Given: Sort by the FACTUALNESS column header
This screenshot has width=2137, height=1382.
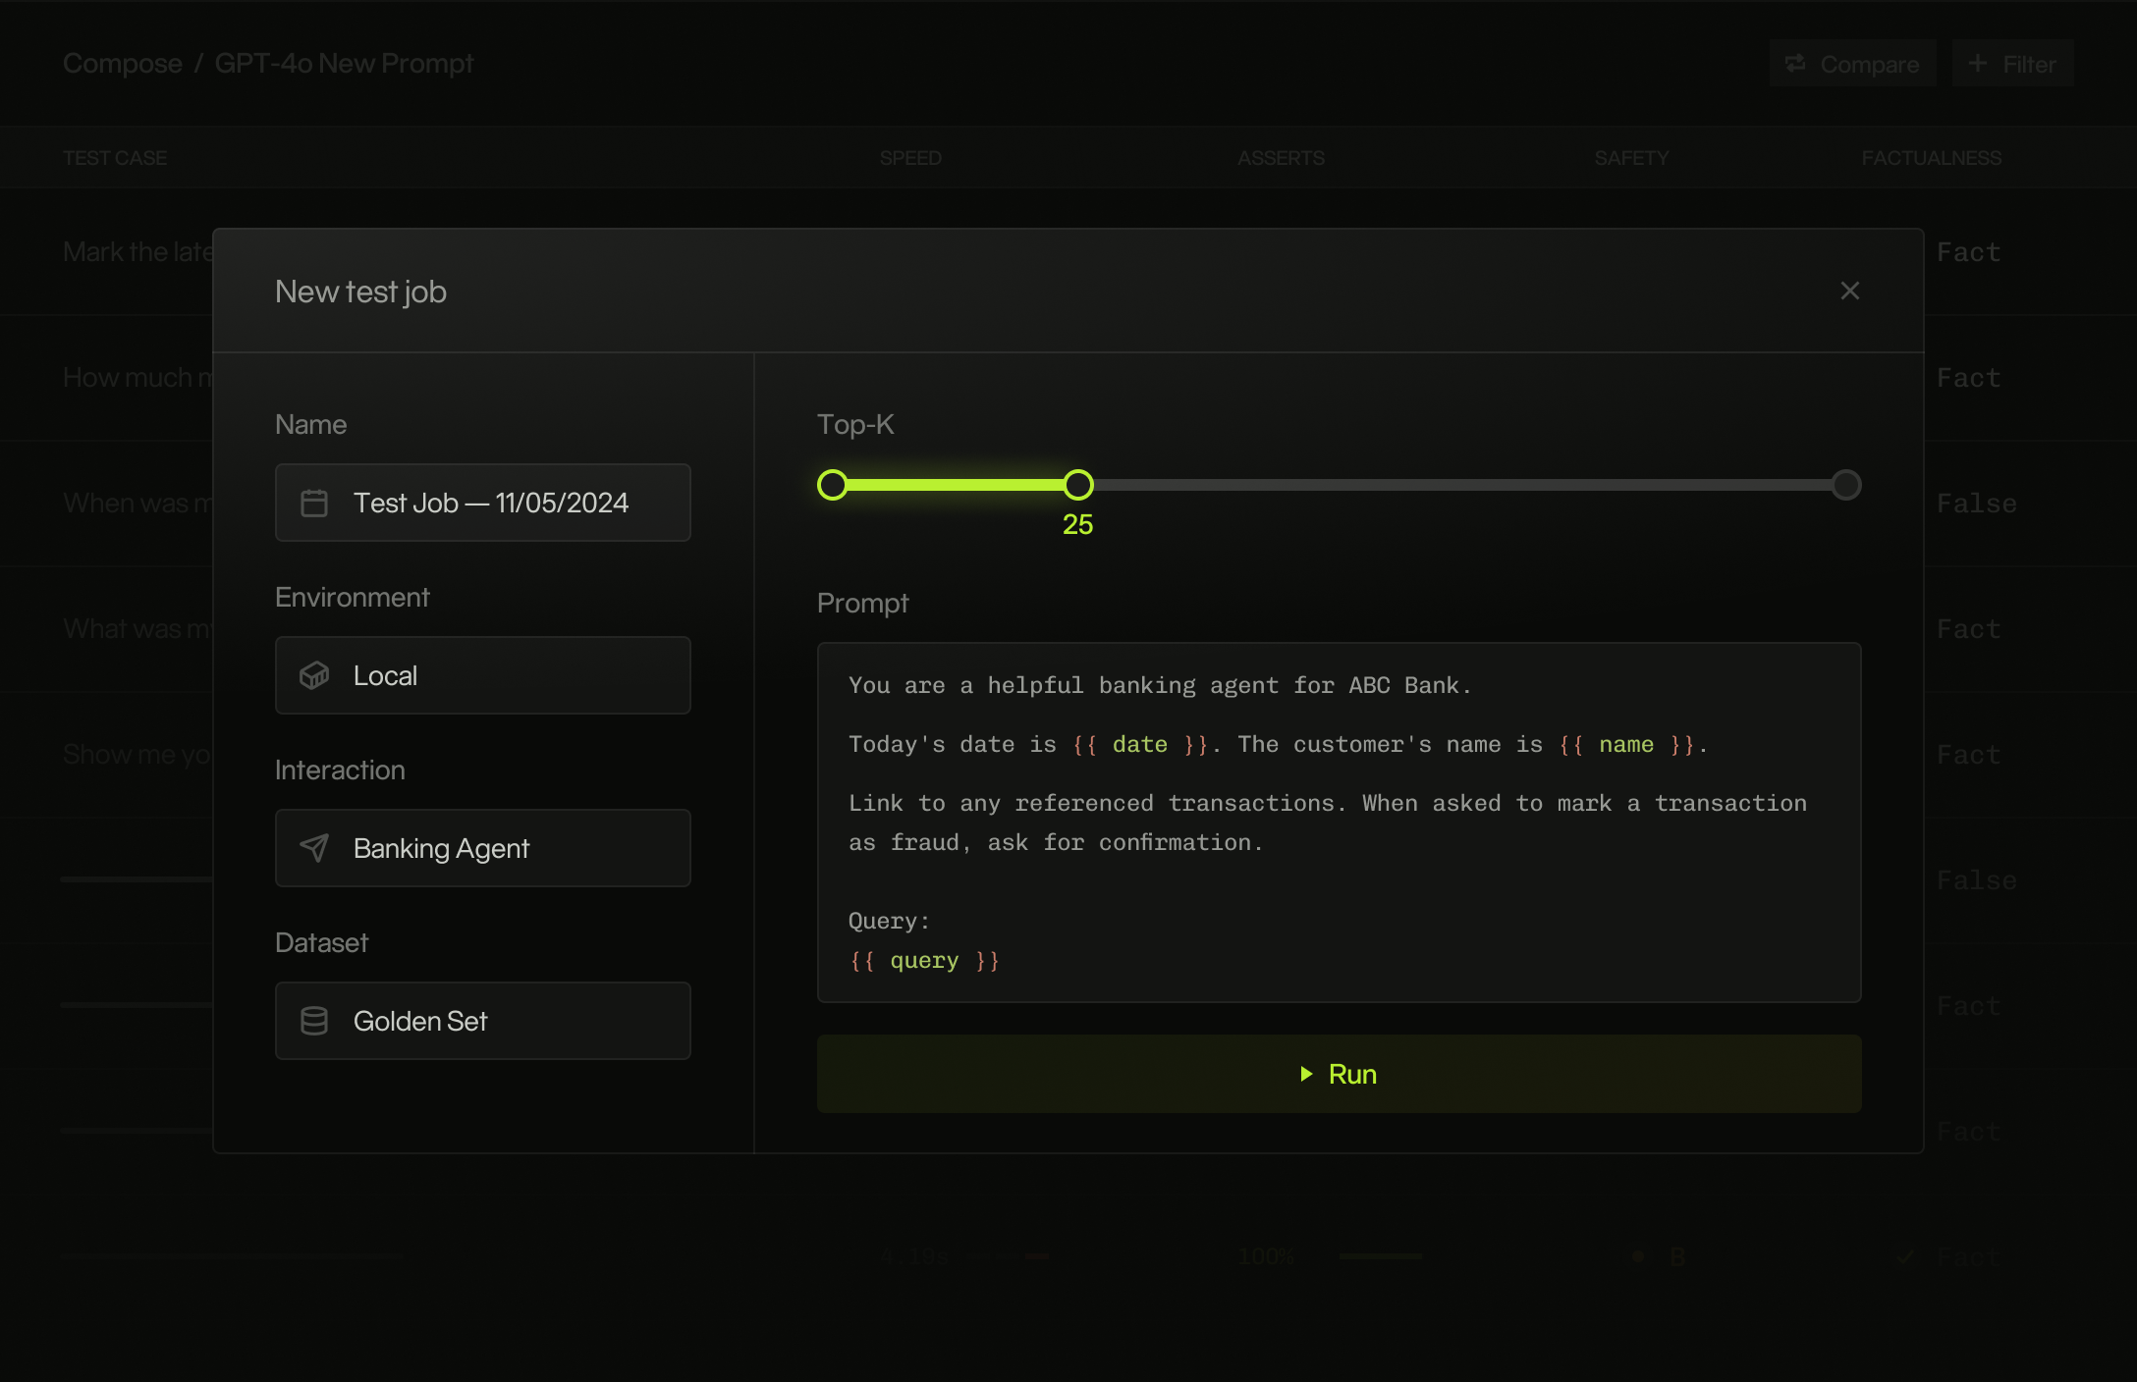Looking at the screenshot, I should [1932, 158].
